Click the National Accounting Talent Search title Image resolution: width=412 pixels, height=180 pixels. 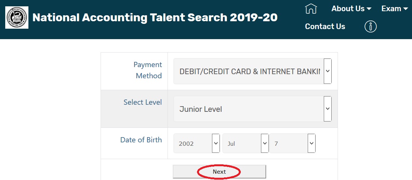155,18
